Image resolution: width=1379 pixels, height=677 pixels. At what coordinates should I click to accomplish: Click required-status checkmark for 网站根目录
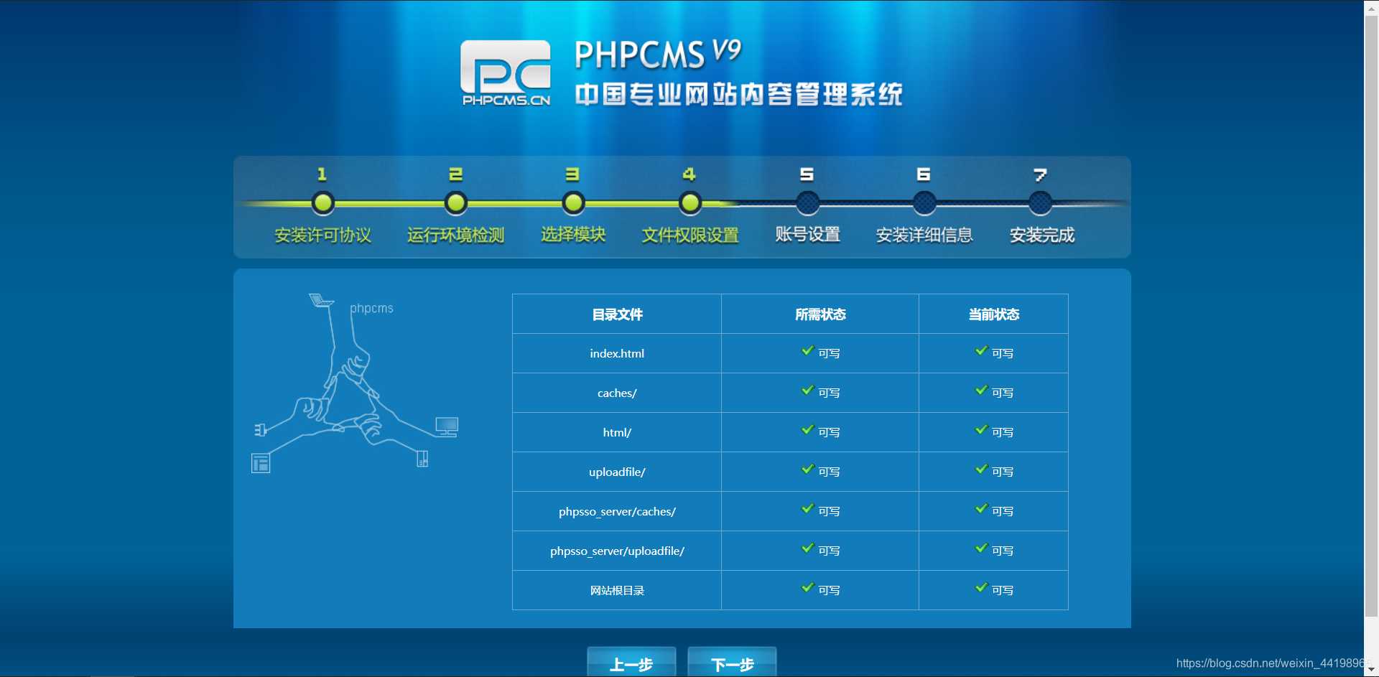(x=807, y=587)
